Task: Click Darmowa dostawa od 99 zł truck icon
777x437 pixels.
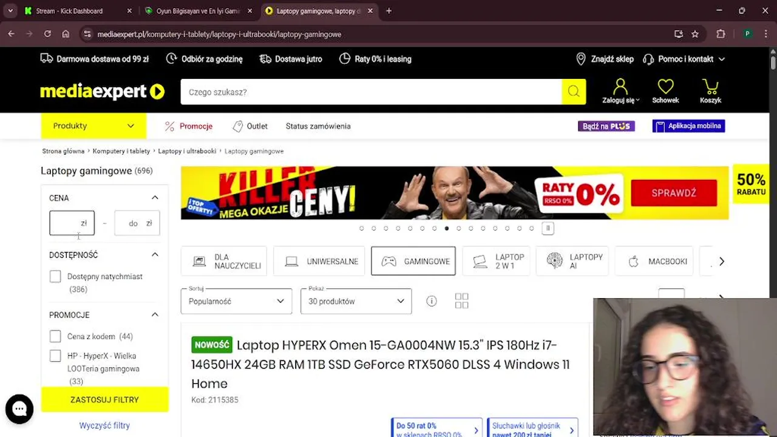Action: point(46,59)
